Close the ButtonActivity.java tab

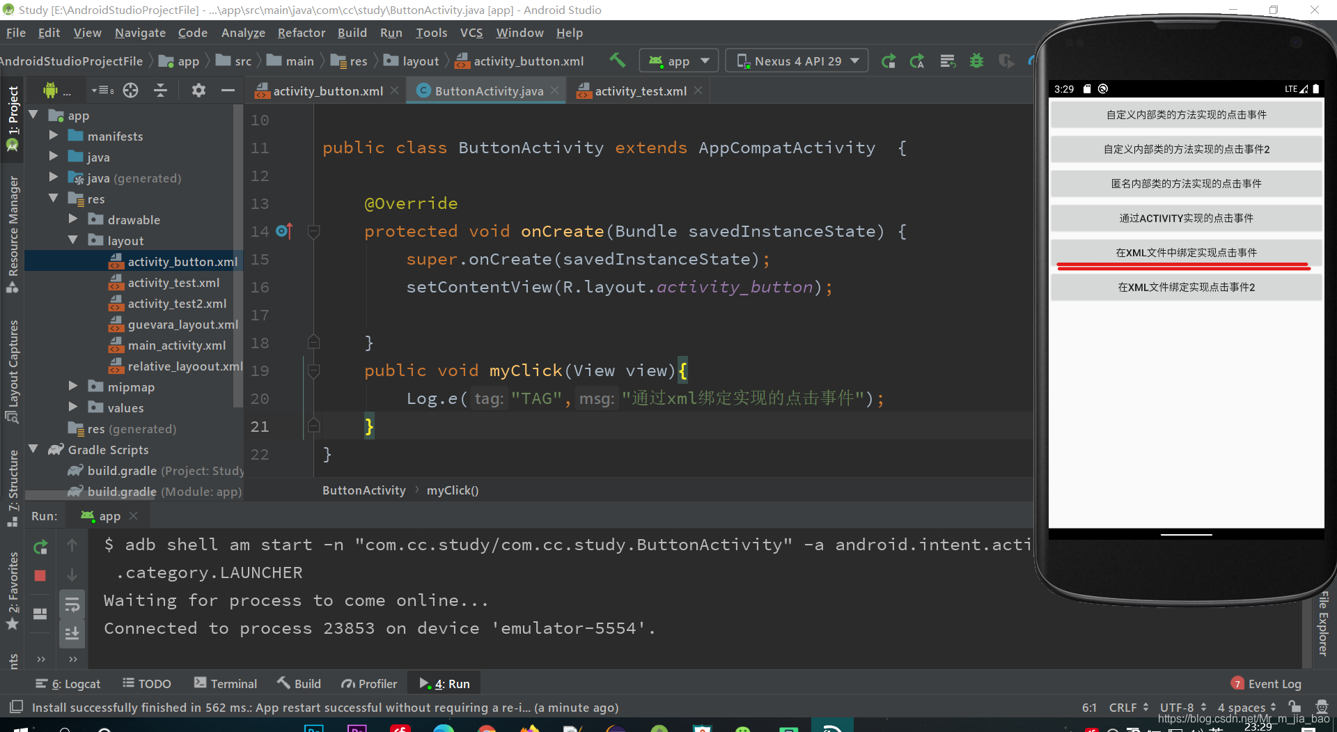tap(555, 91)
